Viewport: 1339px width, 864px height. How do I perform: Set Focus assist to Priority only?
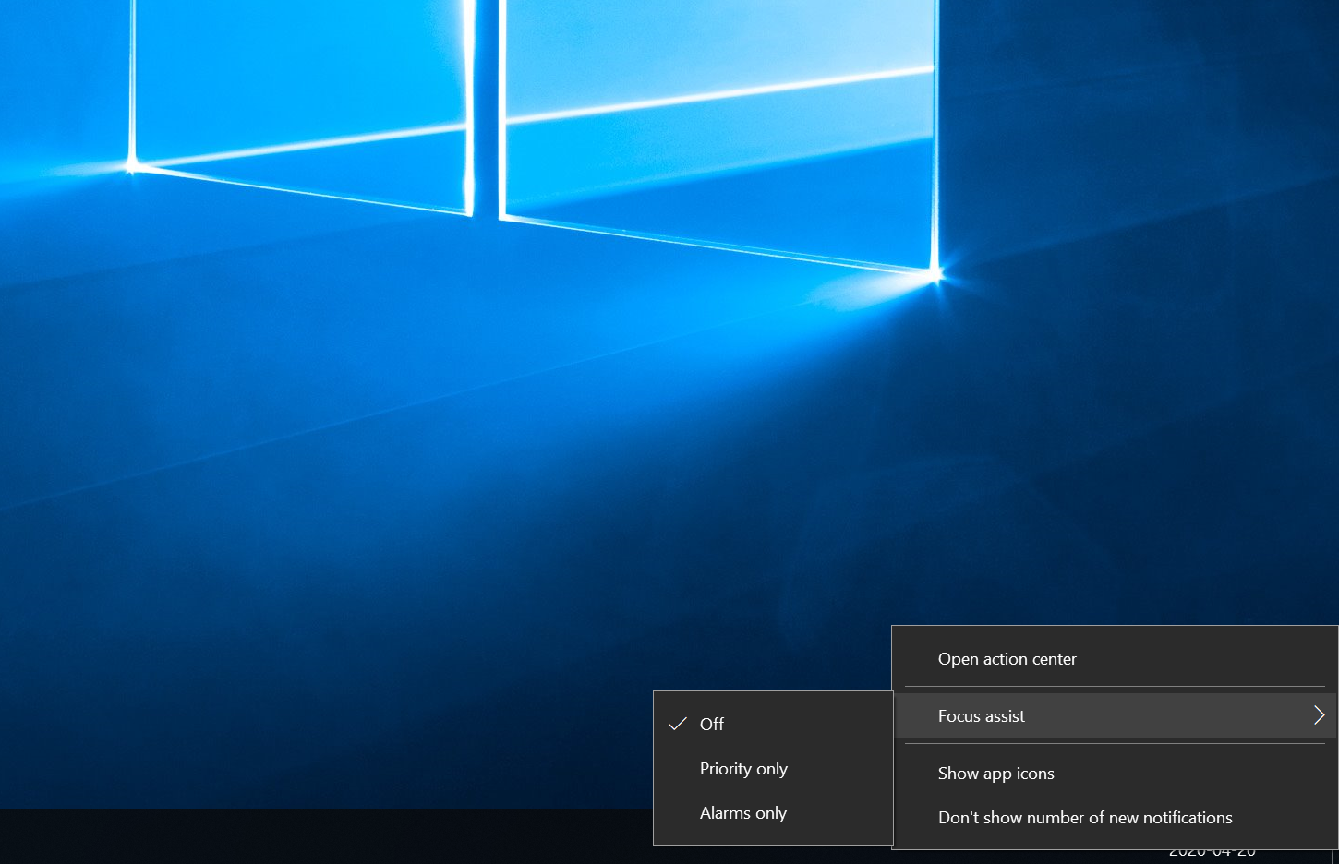pos(743,769)
